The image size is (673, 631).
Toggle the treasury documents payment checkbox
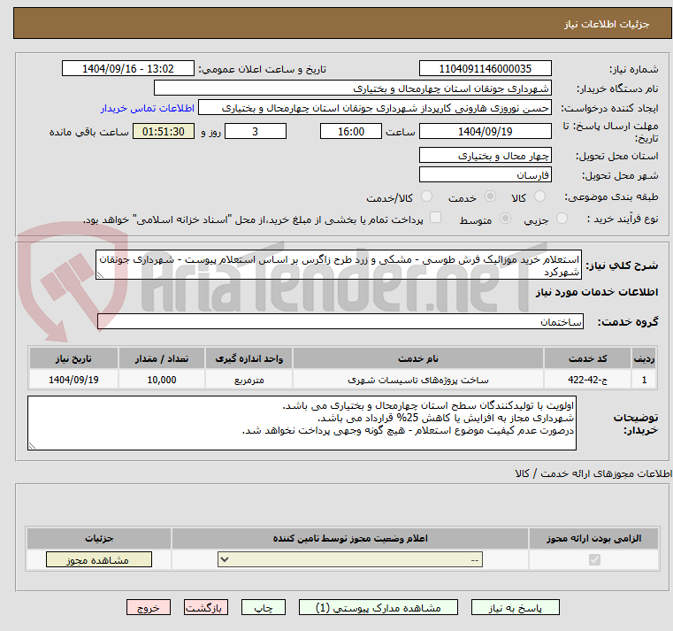409,219
